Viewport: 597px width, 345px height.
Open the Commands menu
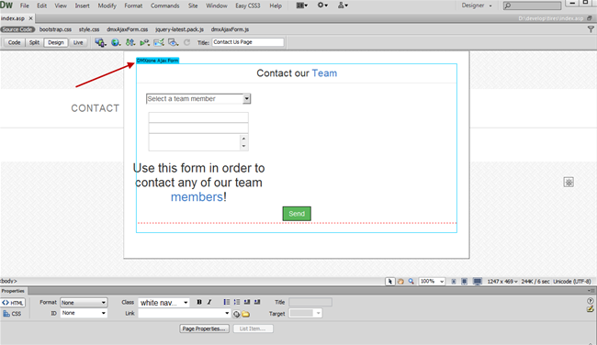pos(164,6)
